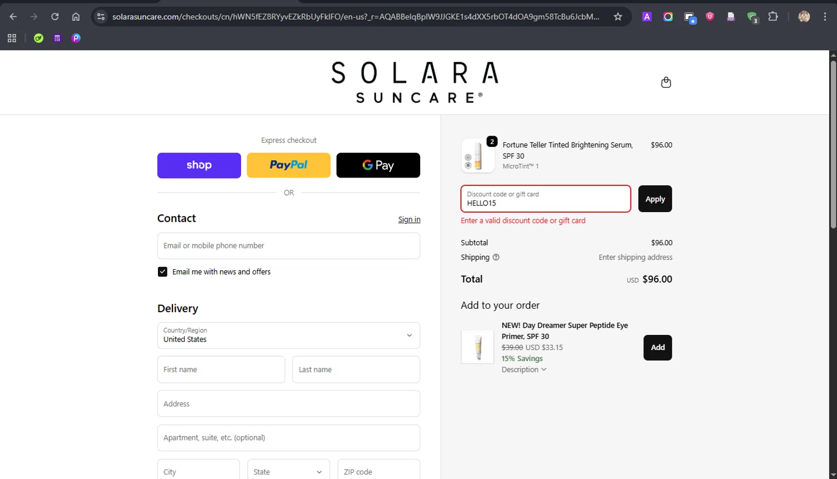Open the colorful ring extension icon
837x479 pixels.
tap(668, 17)
